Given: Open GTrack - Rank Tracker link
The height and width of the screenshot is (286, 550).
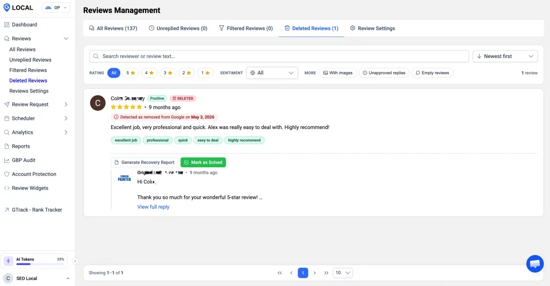Looking at the screenshot, I should pos(37,210).
